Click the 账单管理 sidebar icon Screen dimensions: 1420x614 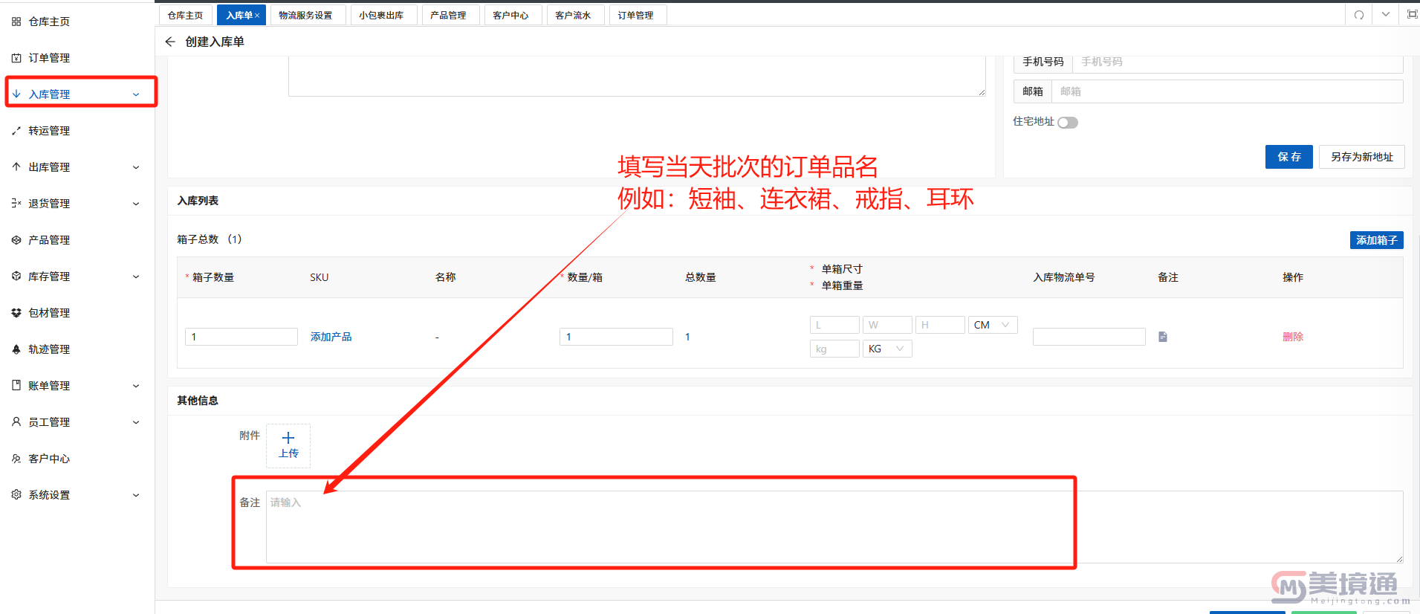(16, 386)
